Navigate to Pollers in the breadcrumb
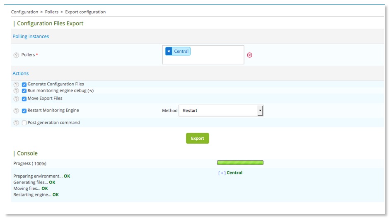This screenshot has width=389, height=218. (52, 12)
